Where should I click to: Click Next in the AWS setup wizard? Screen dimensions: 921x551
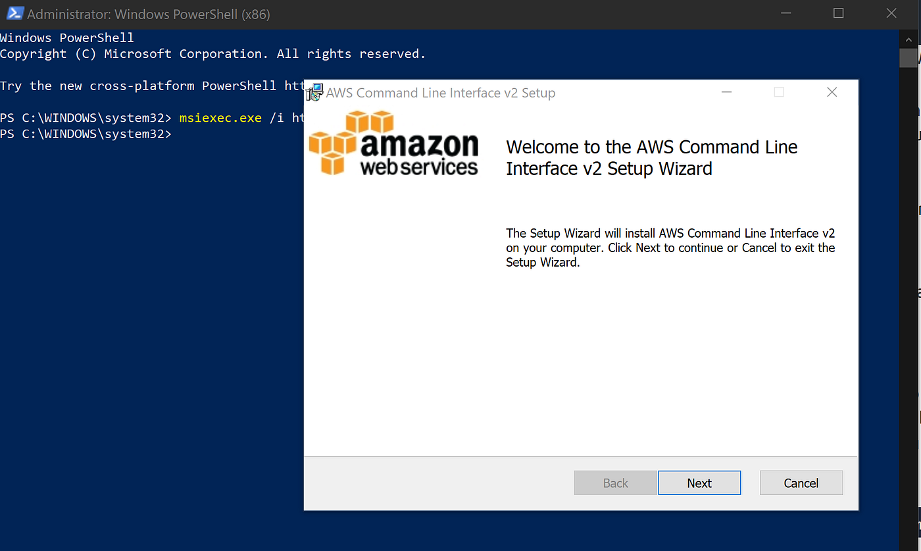[x=699, y=483]
